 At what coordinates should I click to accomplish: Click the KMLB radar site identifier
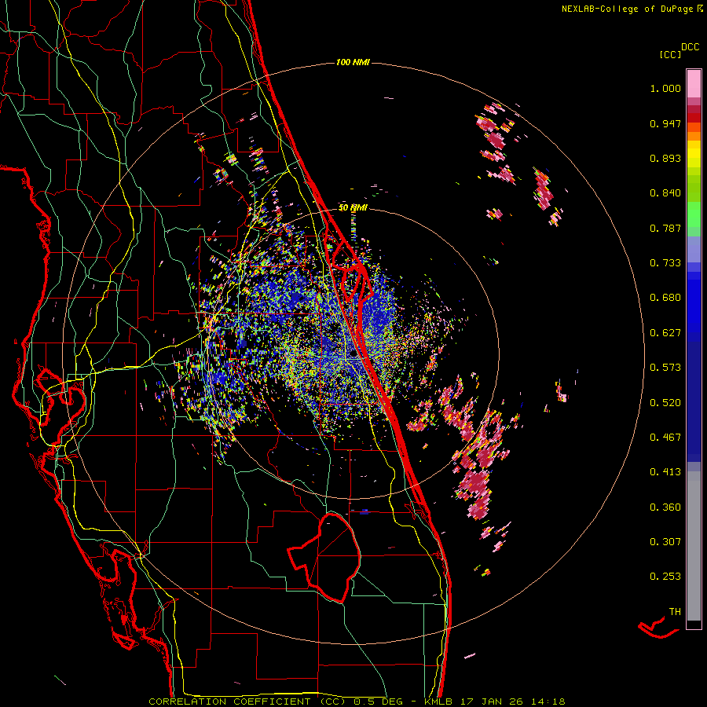click(438, 702)
